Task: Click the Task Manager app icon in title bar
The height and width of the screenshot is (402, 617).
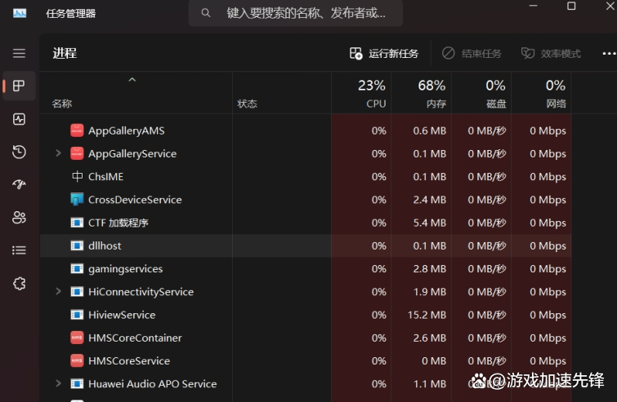Action: 20,13
